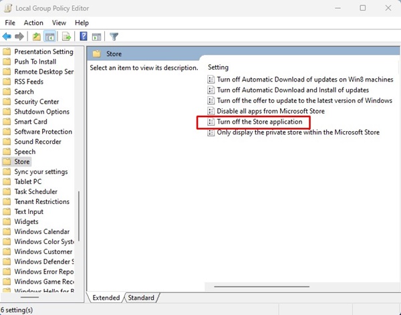Viewport: 401px width, 315px height.
Task: Click the tree pane vertical scrollbar
Action: click(79, 216)
